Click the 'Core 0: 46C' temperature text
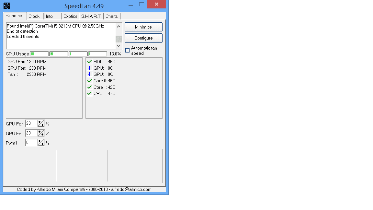Image resolution: width=373 pixels, height=210 pixels. click(105, 81)
